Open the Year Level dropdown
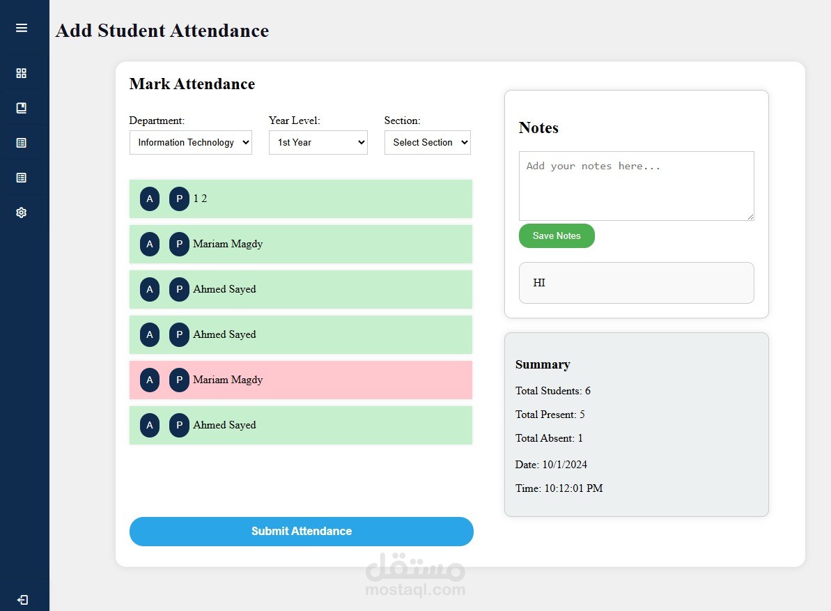Image resolution: width=831 pixels, height=611 pixels. [x=318, y=143]
